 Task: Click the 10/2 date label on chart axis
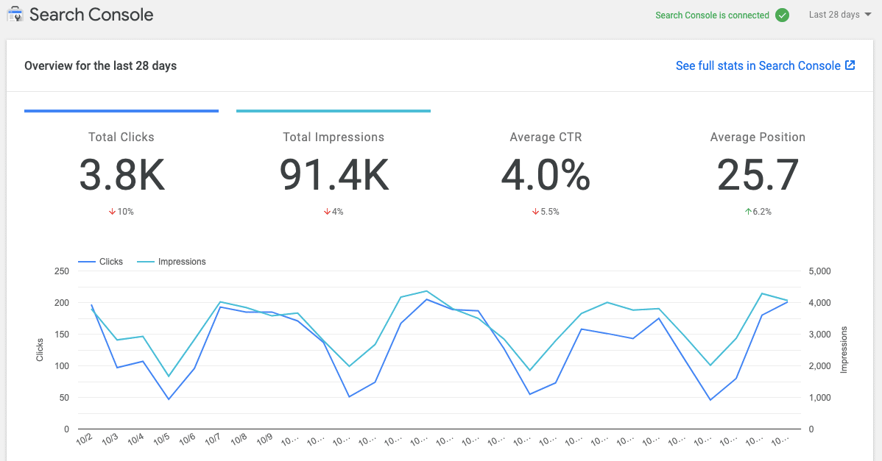tap(84, 440)
